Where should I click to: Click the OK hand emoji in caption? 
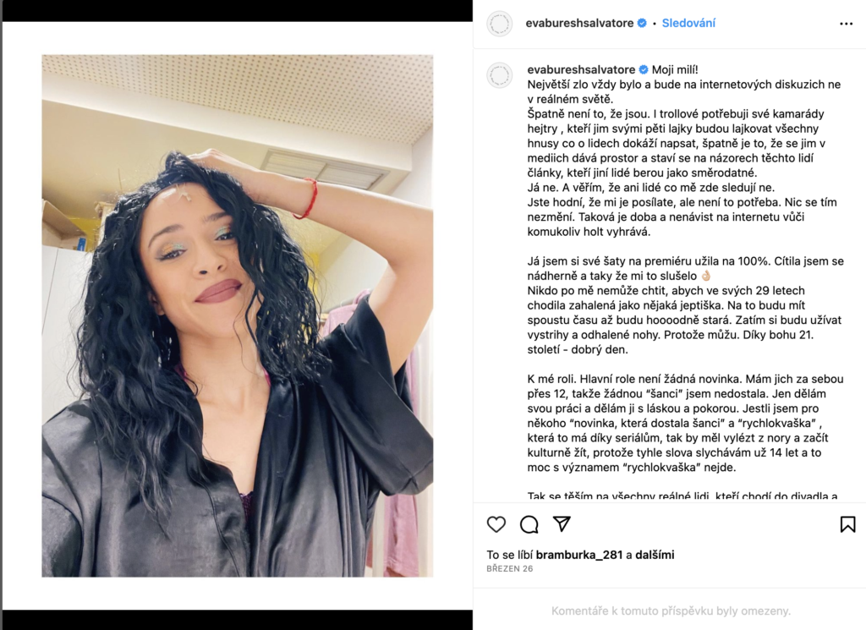tap(706, 276)
